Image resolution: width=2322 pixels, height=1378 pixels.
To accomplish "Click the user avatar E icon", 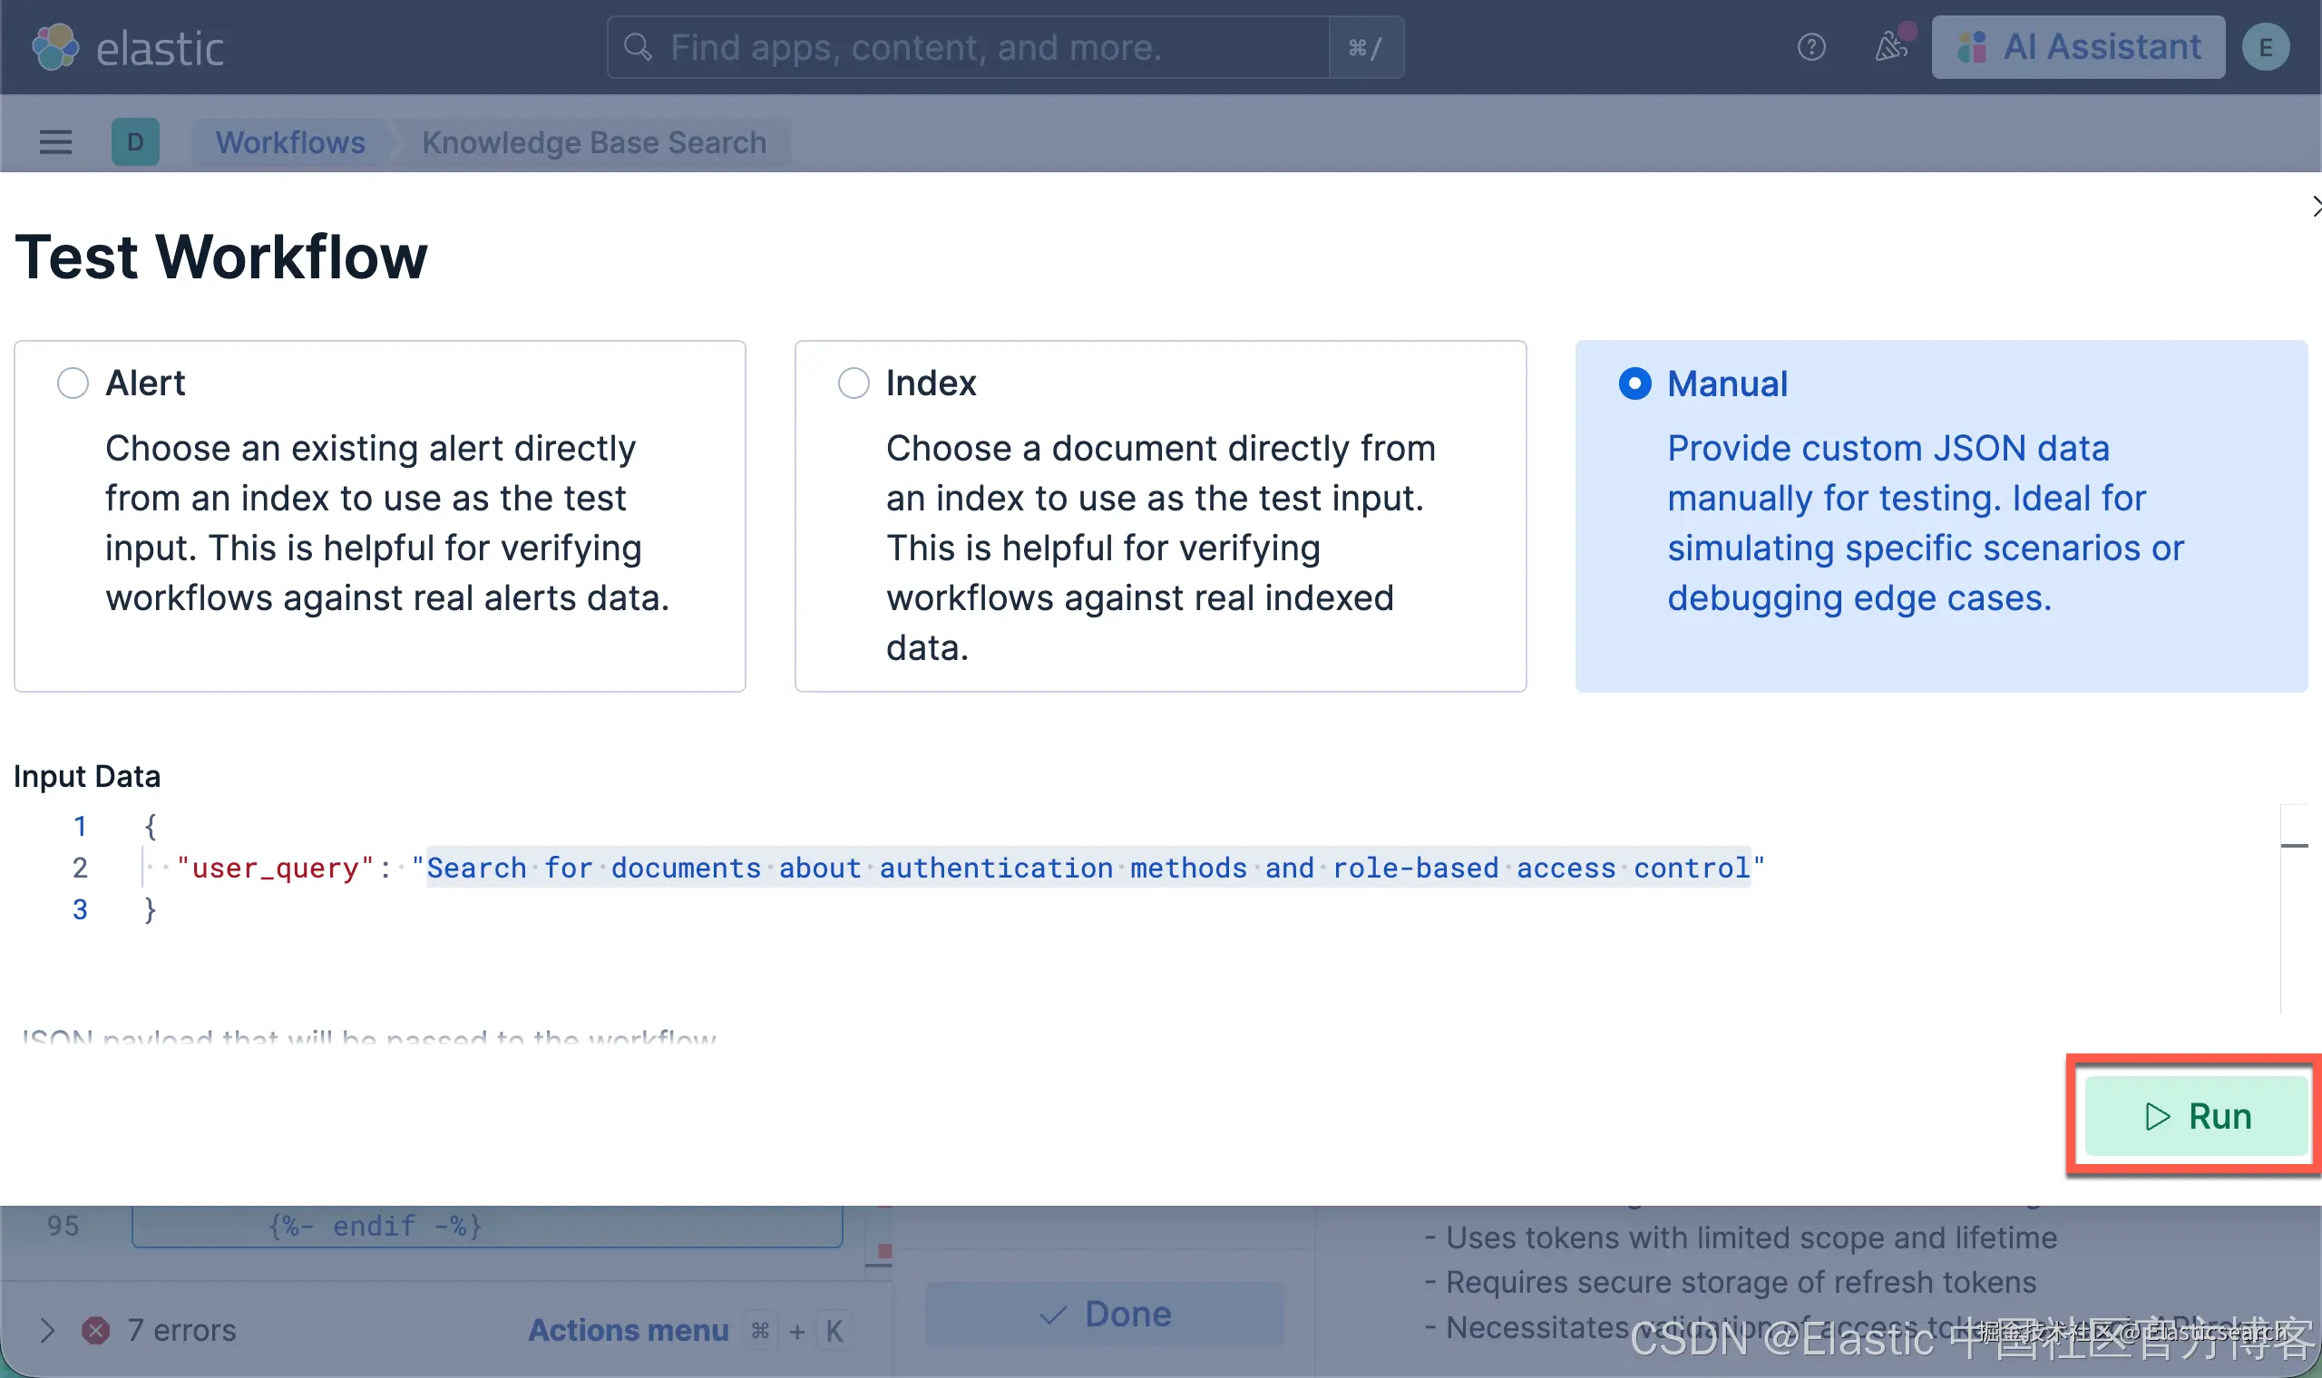I will [x=2266, y=47].
